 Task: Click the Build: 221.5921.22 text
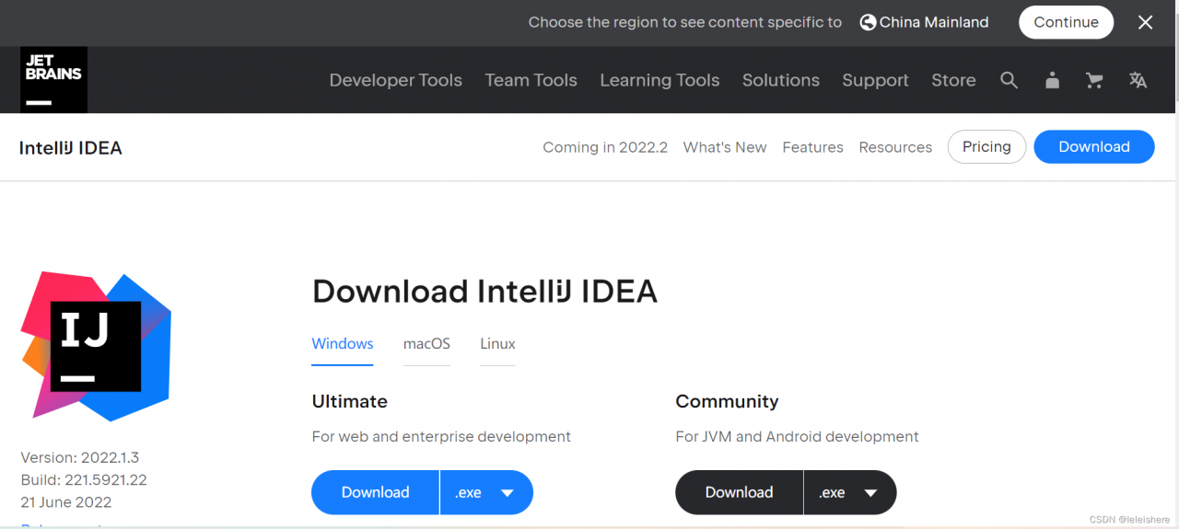84,479
